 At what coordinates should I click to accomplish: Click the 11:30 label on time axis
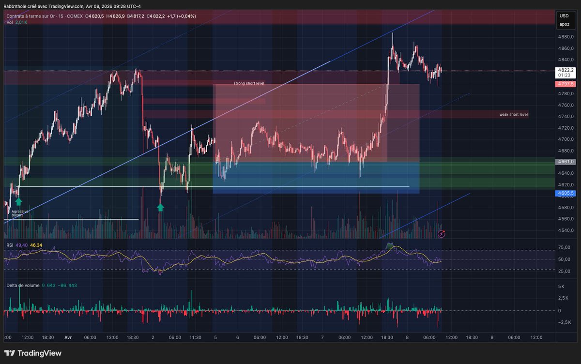pyautogui.click(x=195, y=337)
